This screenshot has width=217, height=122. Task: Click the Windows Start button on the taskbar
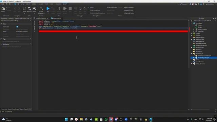[66, 119]
